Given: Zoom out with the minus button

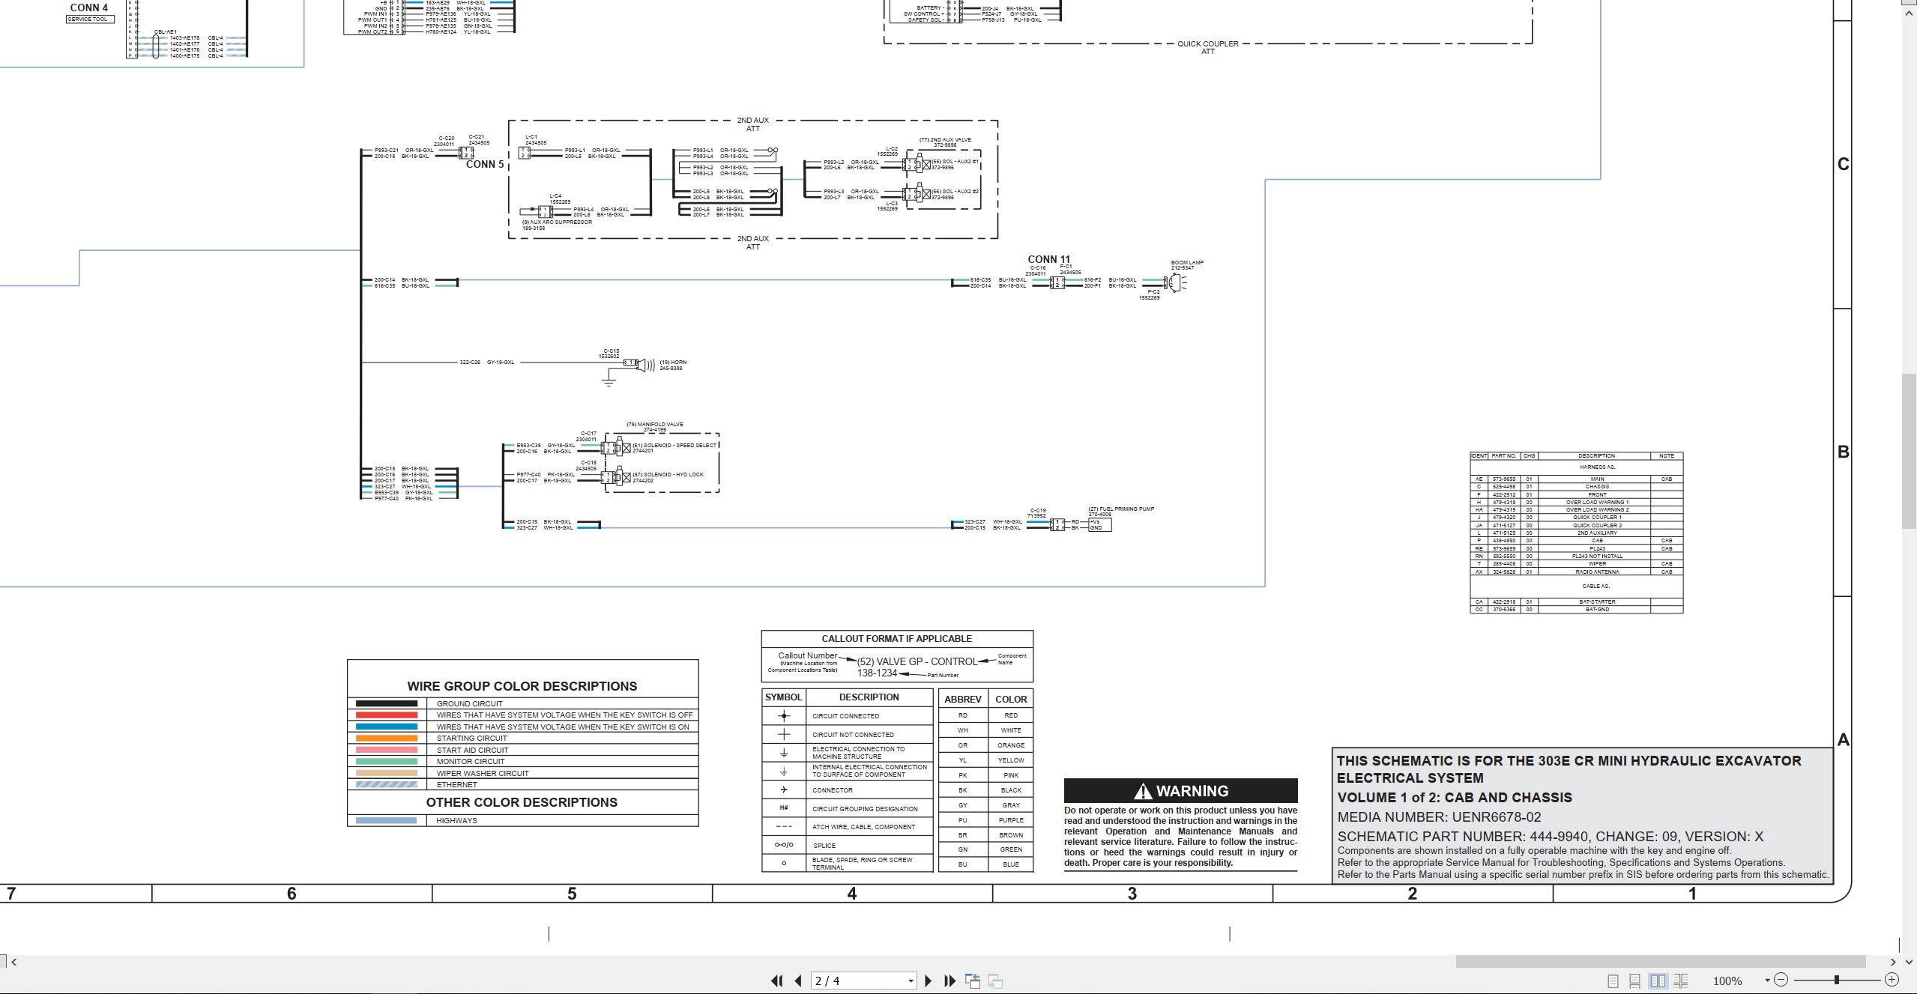Looking at the screenshot, I should [x=1781, y=980].
